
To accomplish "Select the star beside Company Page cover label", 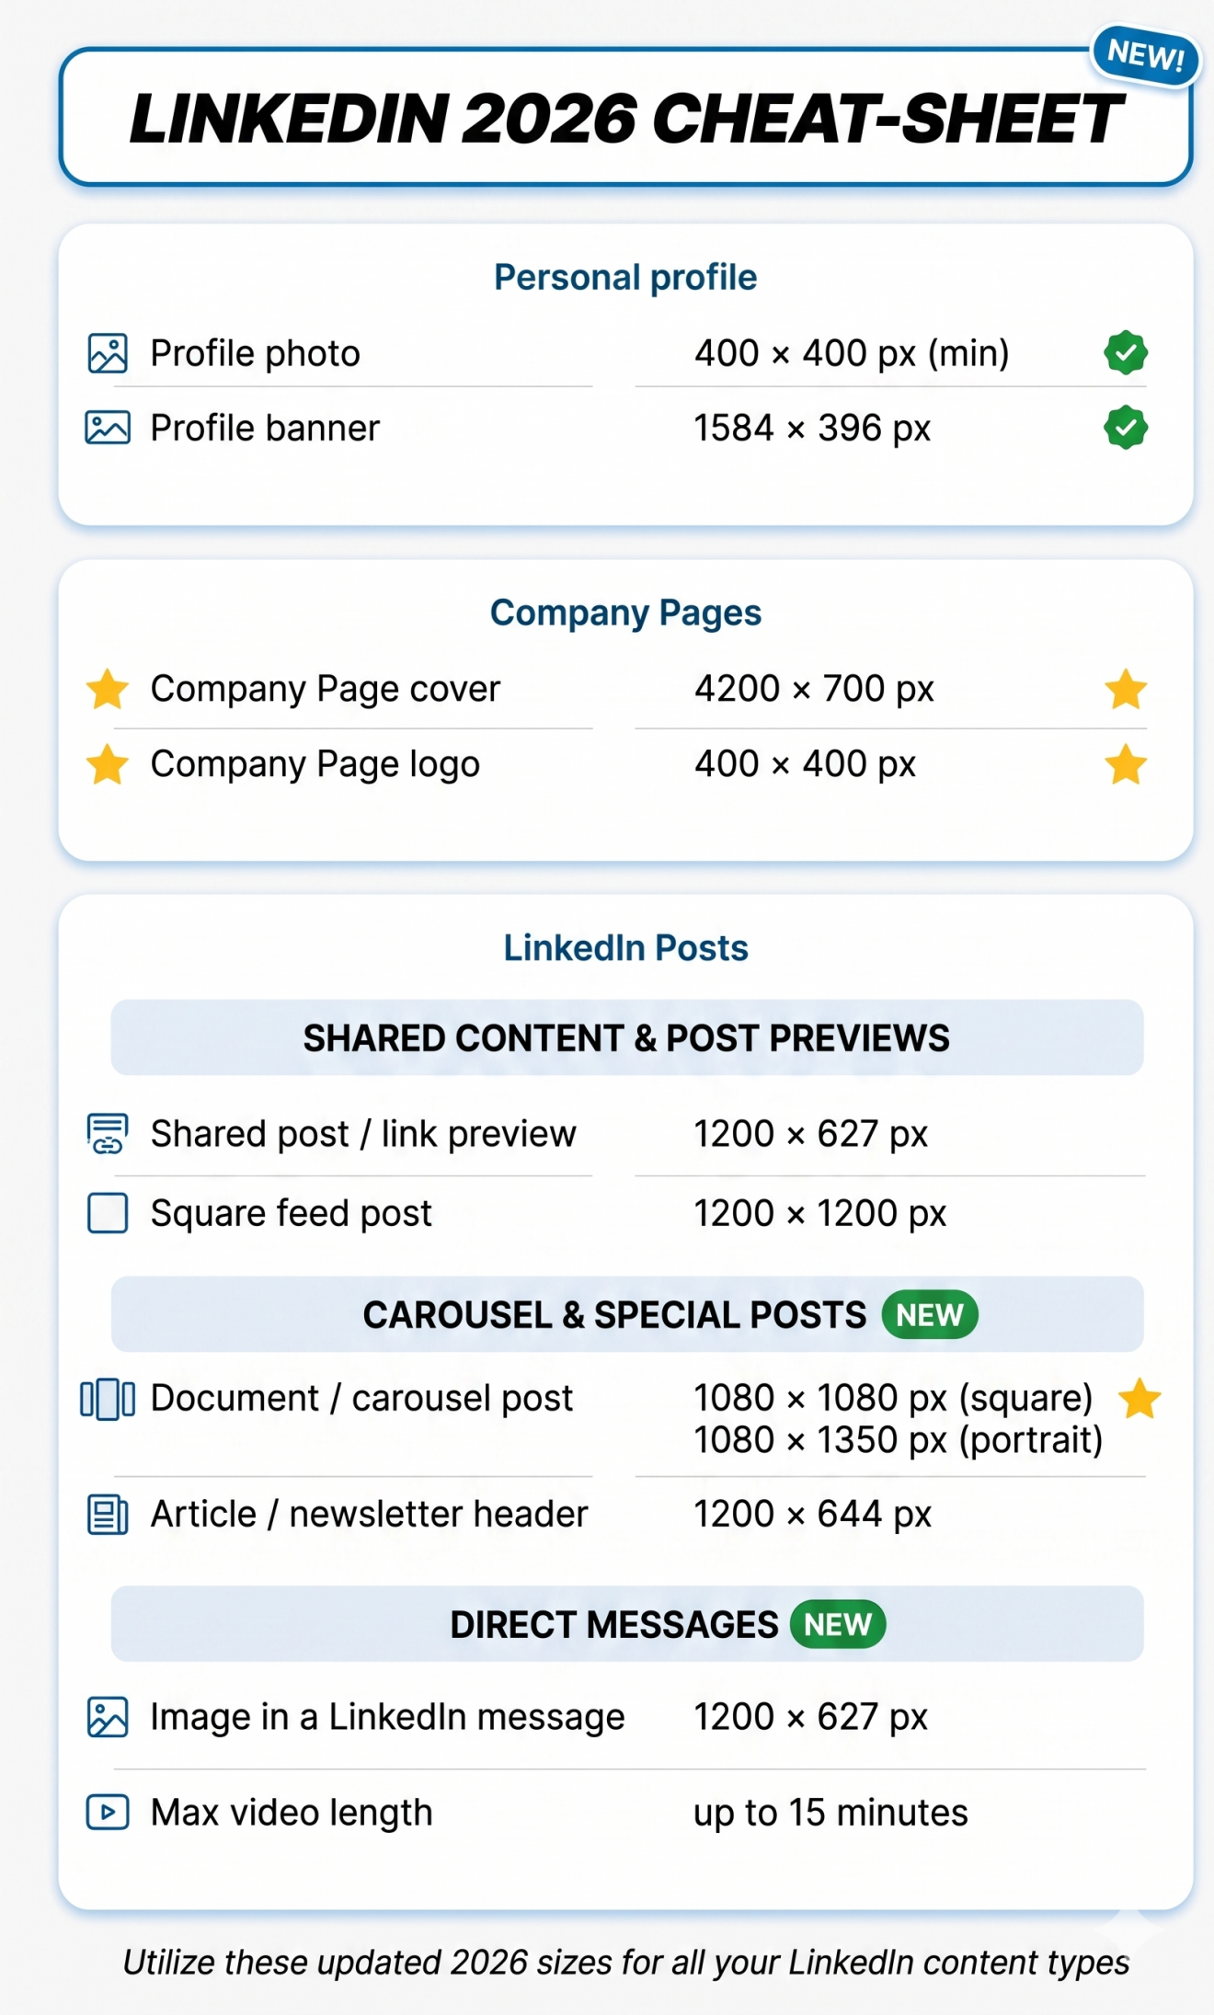I will point(108,689).
